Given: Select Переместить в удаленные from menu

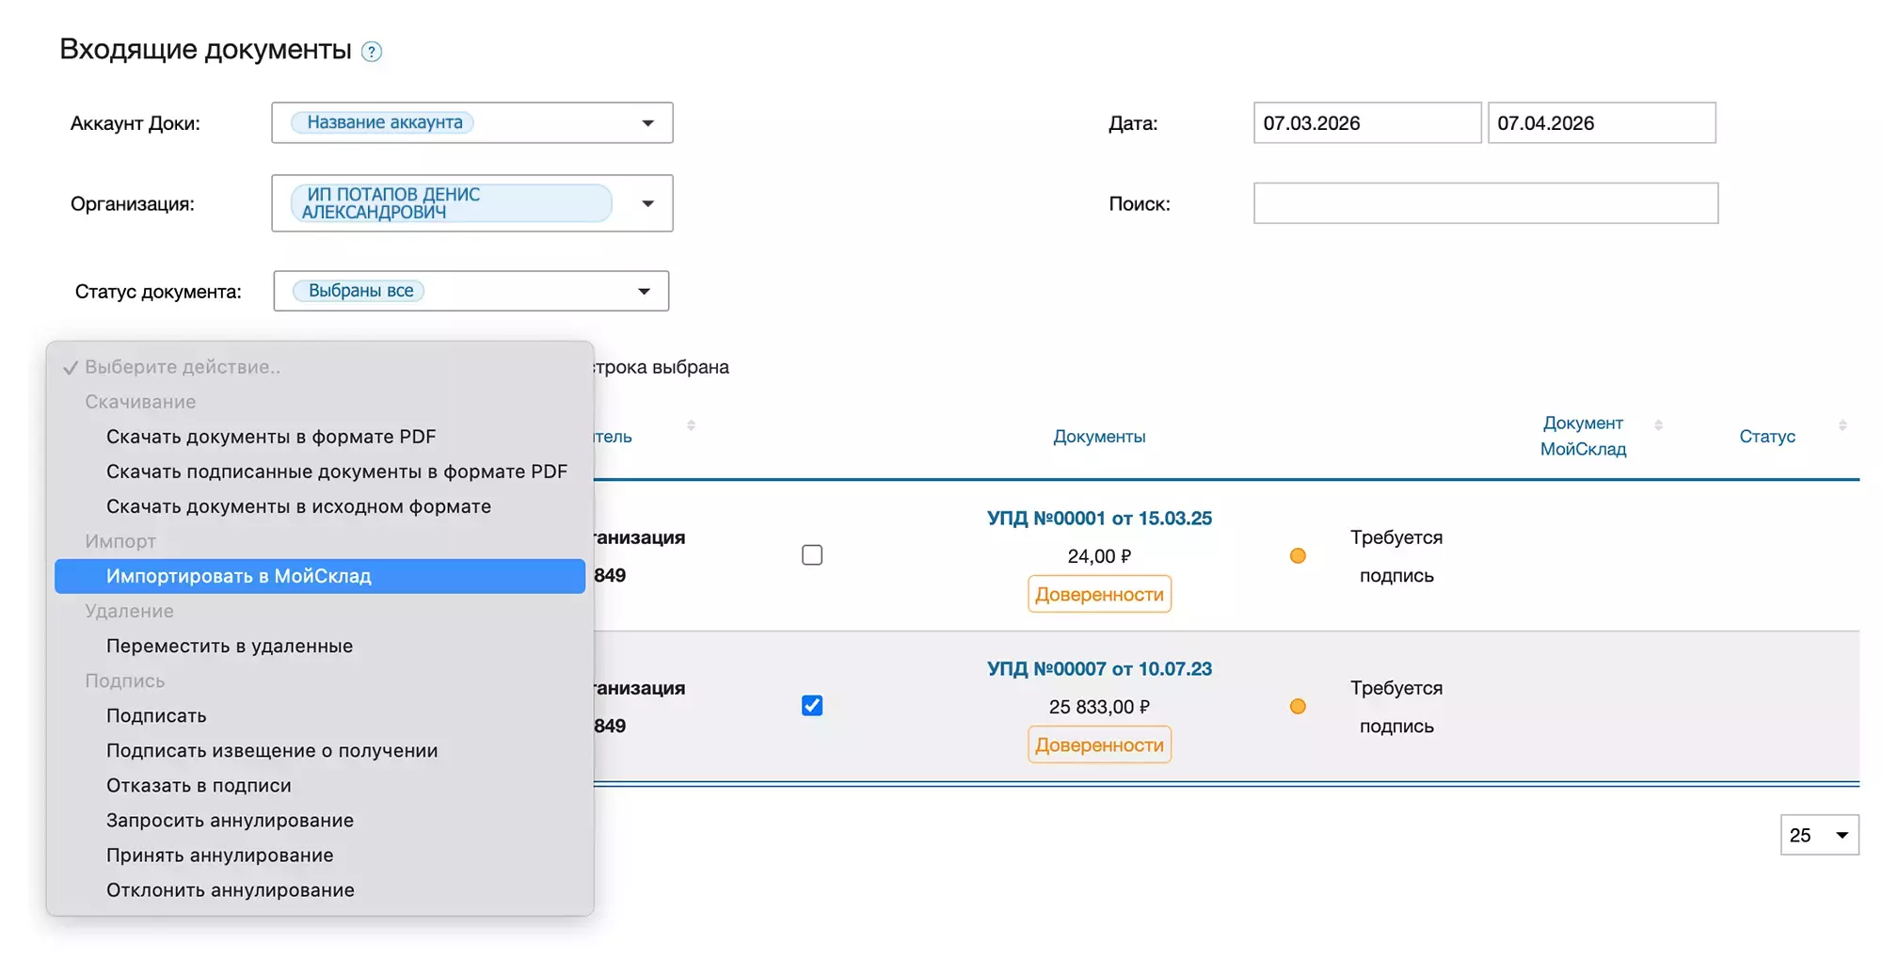Looking at the screenshot, I should pos(230,646).
